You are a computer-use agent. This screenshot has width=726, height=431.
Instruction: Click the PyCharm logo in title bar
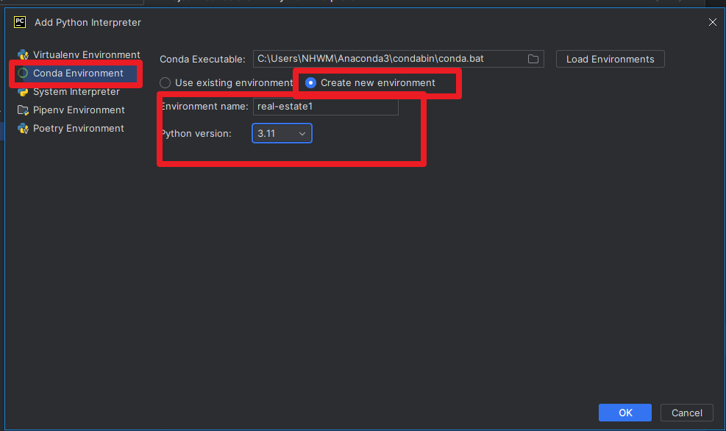tap(20, 22)
